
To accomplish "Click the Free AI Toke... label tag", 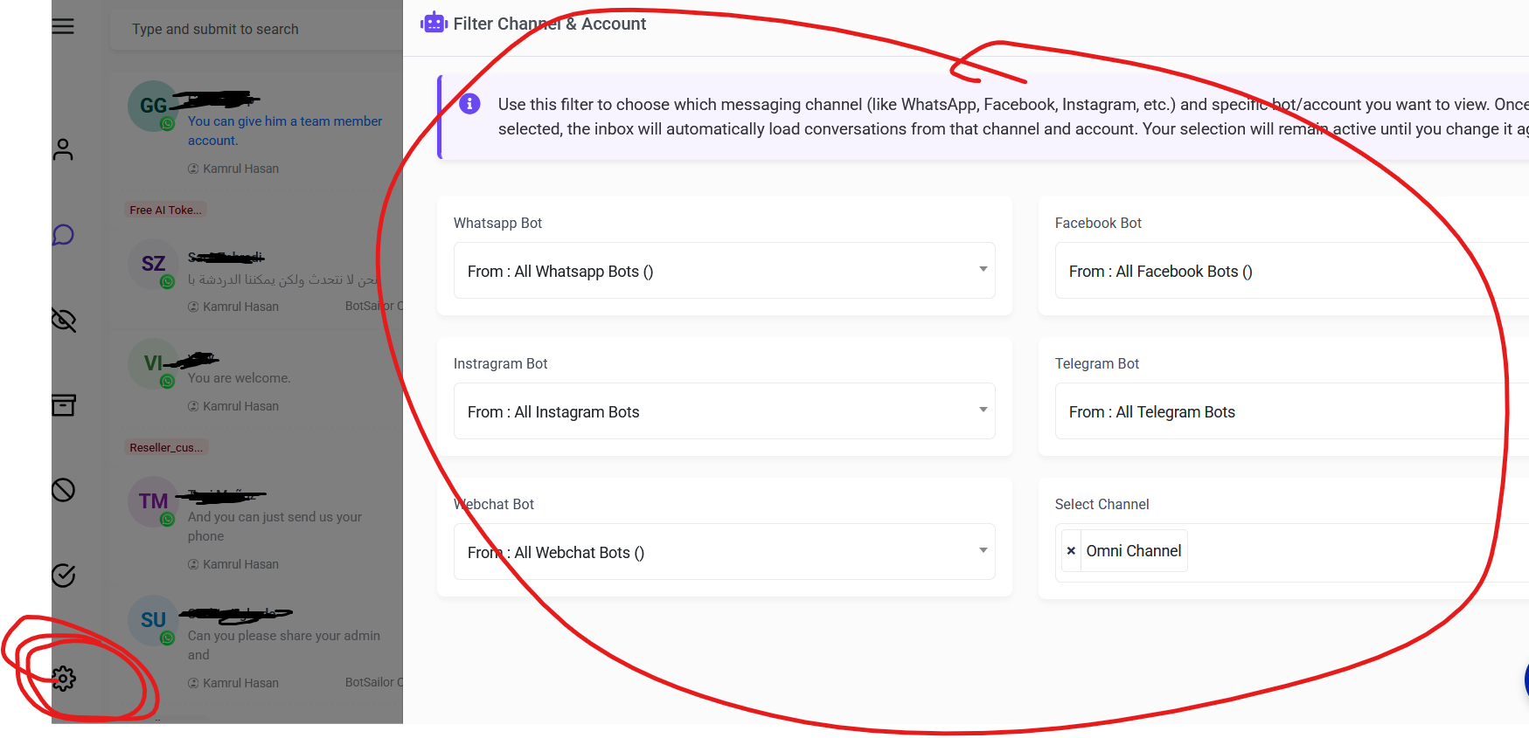I will 165,210.
